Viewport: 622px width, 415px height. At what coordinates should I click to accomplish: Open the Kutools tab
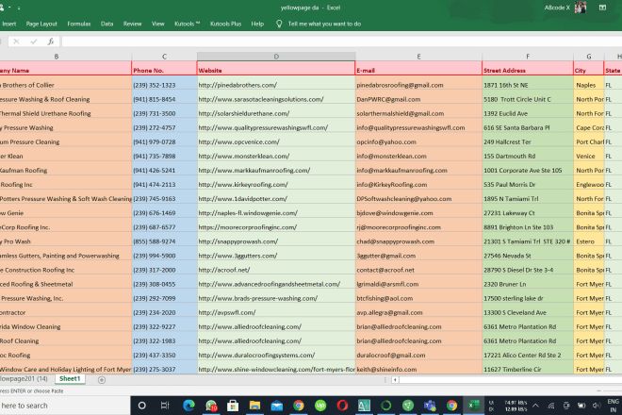pos(188,24)
